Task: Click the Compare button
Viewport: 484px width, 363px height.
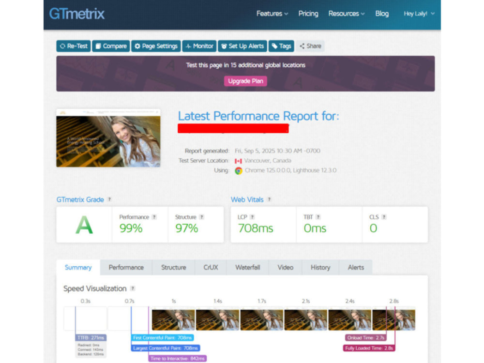Action: pos(111,46)
